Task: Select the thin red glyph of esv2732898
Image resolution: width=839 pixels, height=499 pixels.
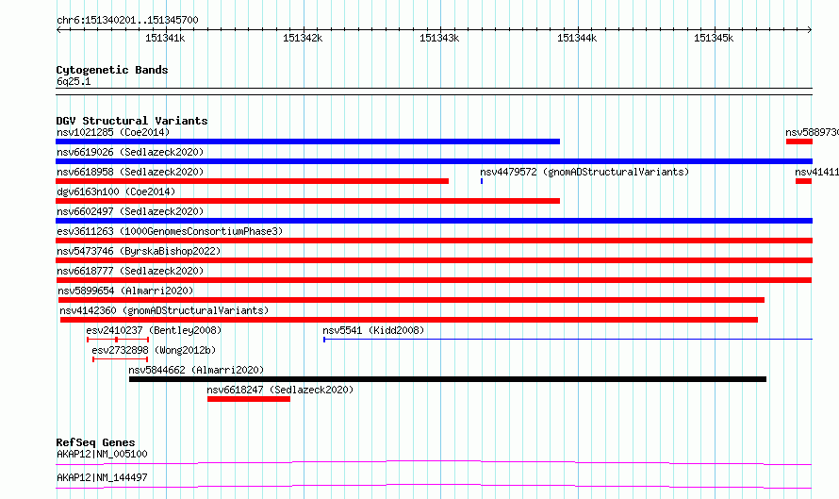Action: tap(120, 359)
